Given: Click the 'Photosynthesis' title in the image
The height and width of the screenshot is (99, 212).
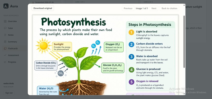Looking at the screenshot, I should pos(74,22).
